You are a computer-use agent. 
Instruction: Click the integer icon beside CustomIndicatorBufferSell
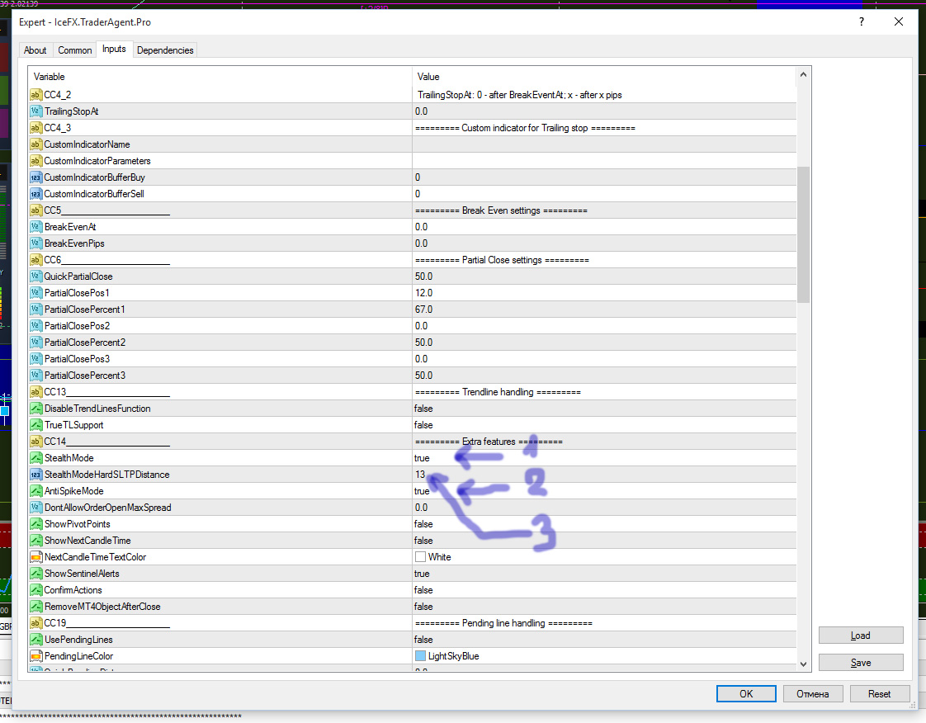point(36,194)
